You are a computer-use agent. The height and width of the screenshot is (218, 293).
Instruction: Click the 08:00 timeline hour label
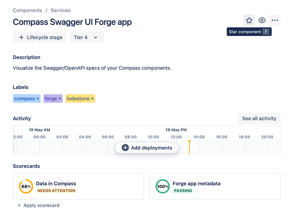click(x=131, y=137)
